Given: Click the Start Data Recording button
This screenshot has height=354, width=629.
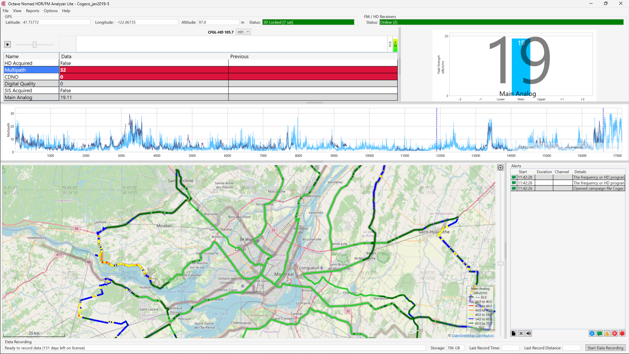Looking at the screenshot, I should tap(605, 348).
